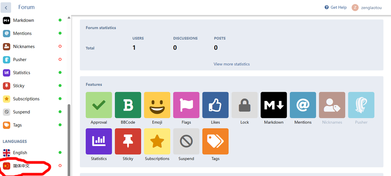This screenshot has width=391, height=176.
Task: Select English in the Languages list
Action: (x=20, y=153)
